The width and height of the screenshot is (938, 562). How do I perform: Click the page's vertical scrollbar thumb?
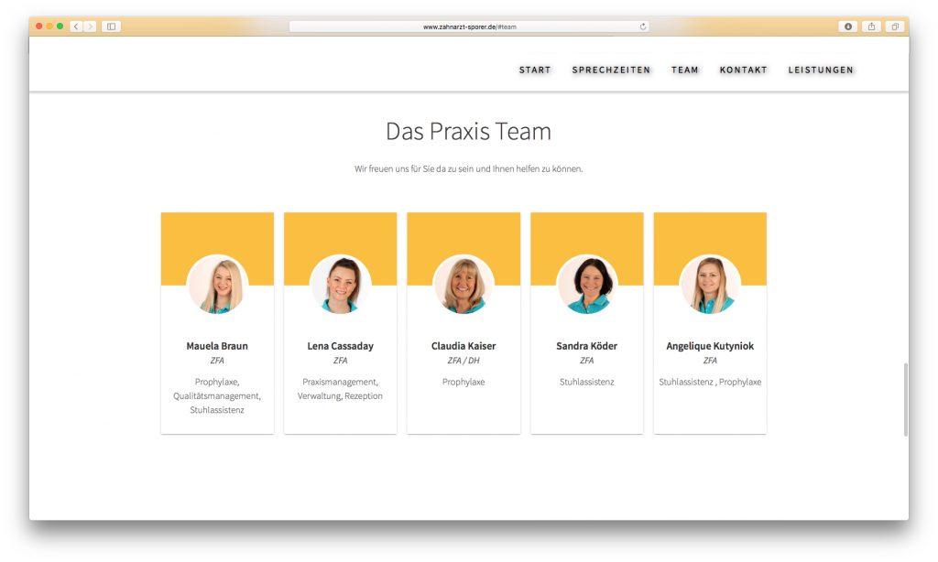coord(905,398)
